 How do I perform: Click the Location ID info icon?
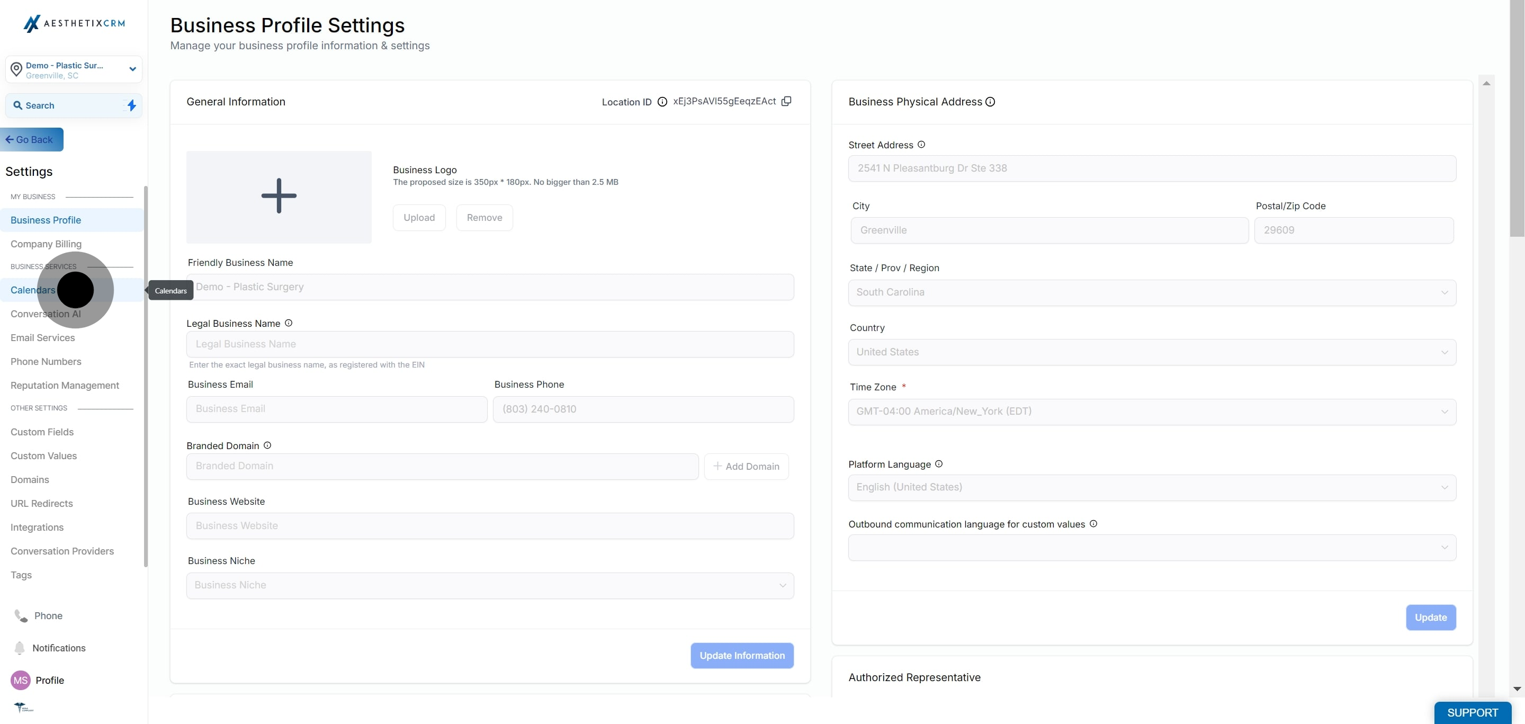click(662, 102)
